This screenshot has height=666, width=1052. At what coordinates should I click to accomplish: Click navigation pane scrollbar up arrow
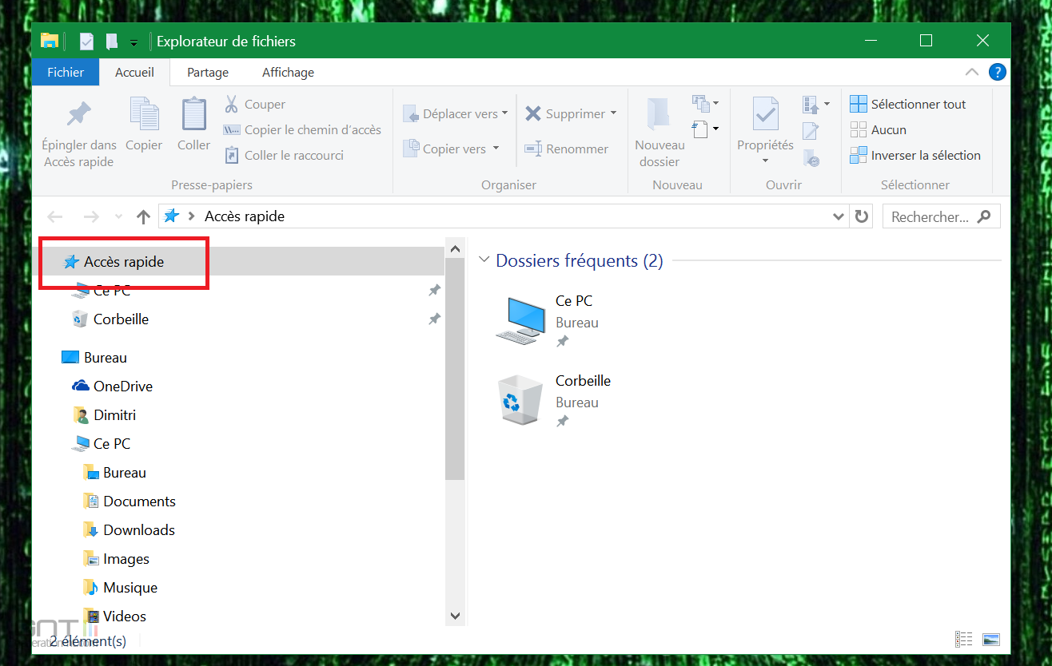click(x=455, y=248)
